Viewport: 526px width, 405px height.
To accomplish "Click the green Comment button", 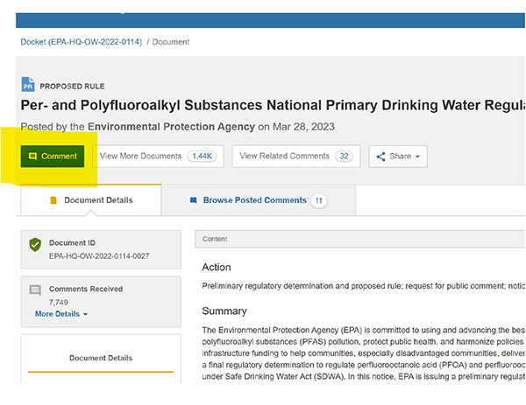I will click(53, 157).
